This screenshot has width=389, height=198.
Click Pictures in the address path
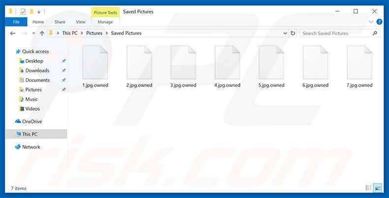[x=94, y=33]
